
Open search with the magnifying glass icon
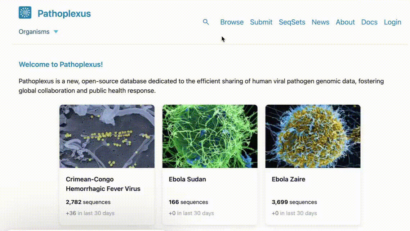[206, 22]
